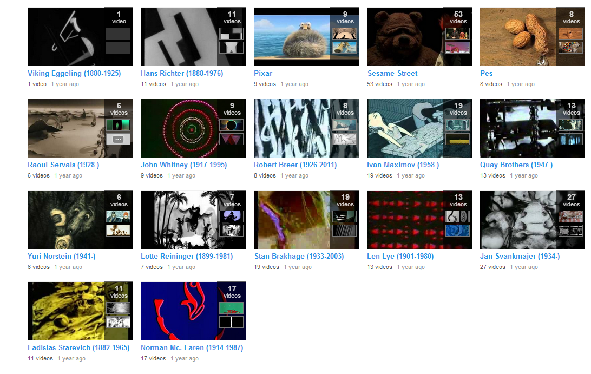
Task: Open the Pes playlist title link
Action: pyautogui.click(x=486, y=74)
